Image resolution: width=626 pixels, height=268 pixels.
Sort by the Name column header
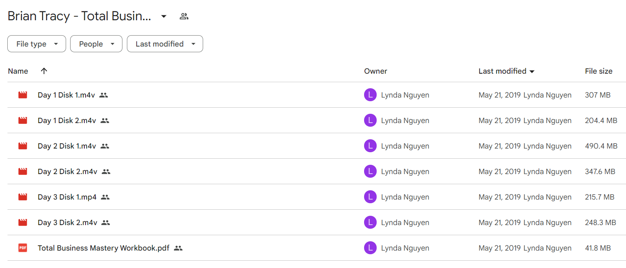[18, 71]
